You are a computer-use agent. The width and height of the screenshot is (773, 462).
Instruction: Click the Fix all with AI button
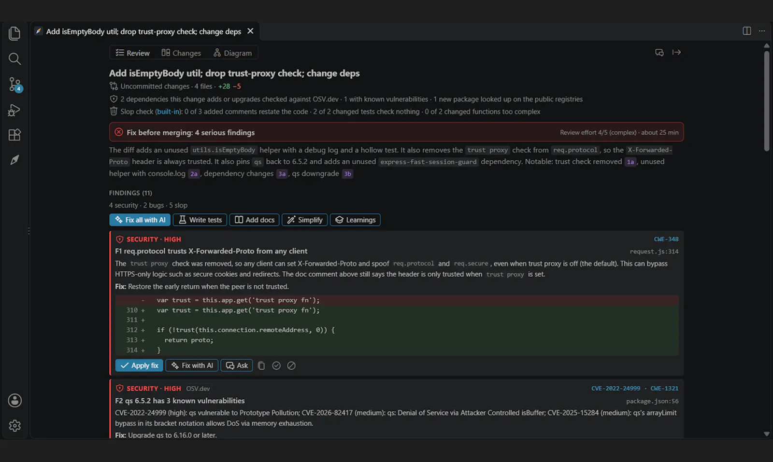[140, 220]
